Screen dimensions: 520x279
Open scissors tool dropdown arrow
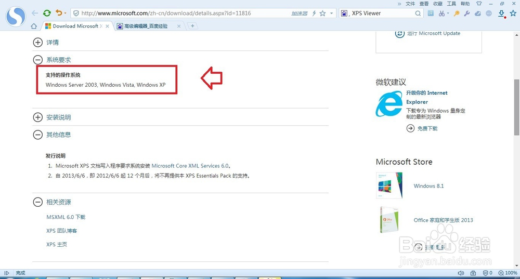[448, 14]
